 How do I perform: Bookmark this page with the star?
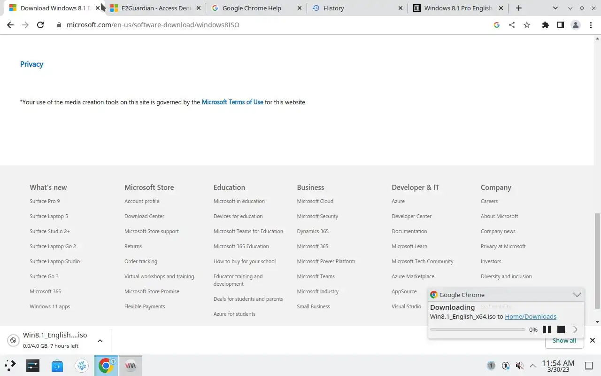[x=527, y=25]
